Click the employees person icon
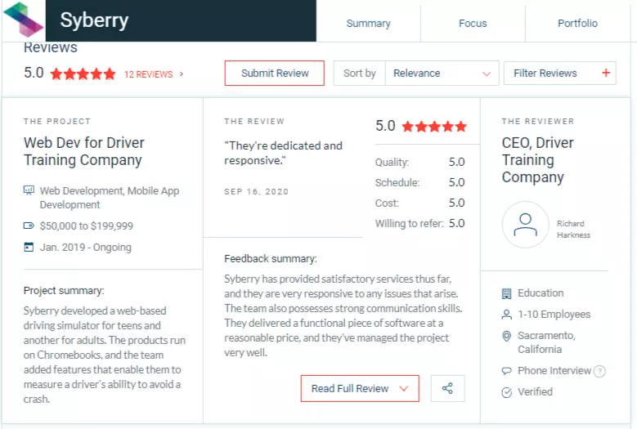Image resolution: width=637 pixels, height=429 pixels. coord(507,315)
